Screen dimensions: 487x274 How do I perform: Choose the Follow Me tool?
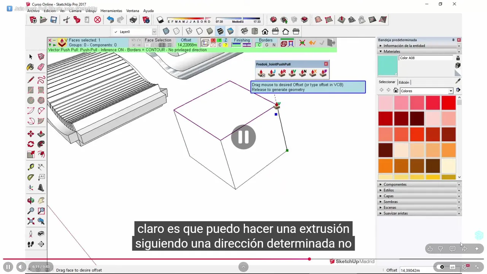41,144
